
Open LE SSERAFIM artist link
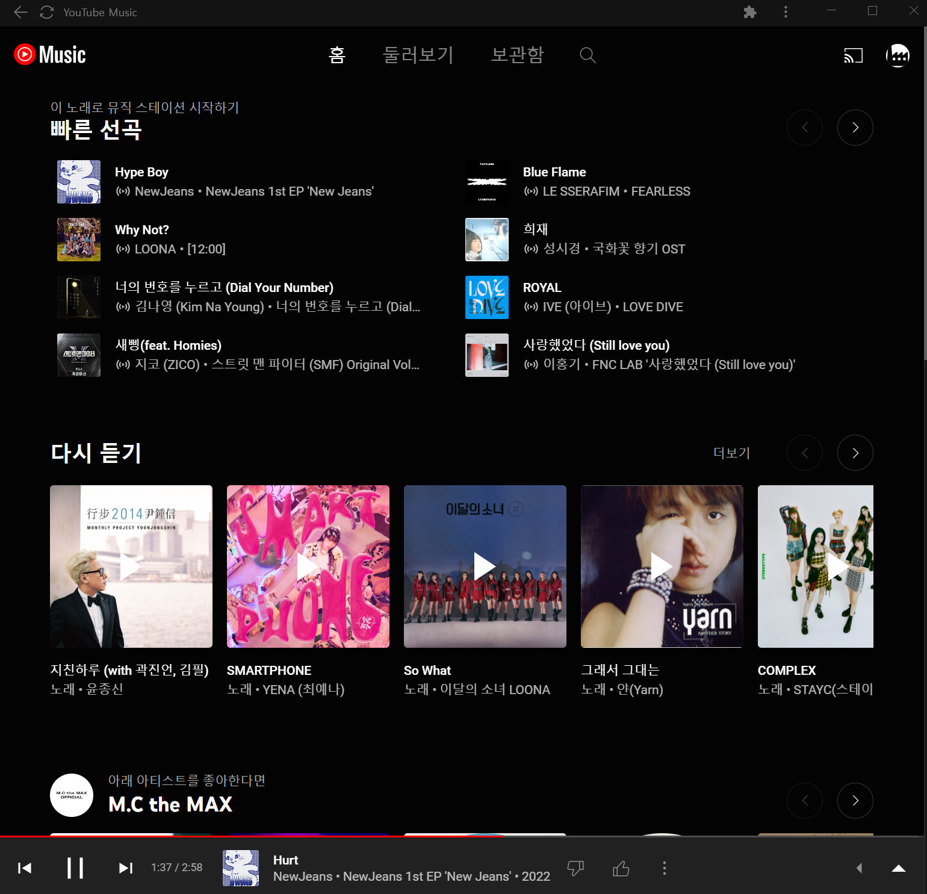click(581, 191)
